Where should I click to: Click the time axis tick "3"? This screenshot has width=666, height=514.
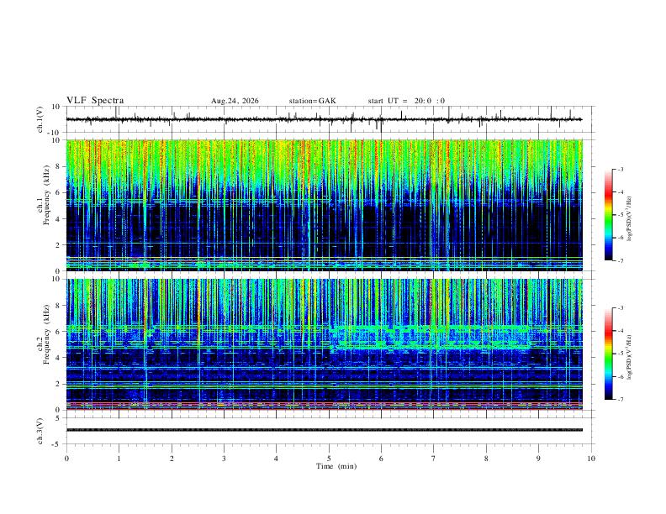click(224, 459)
